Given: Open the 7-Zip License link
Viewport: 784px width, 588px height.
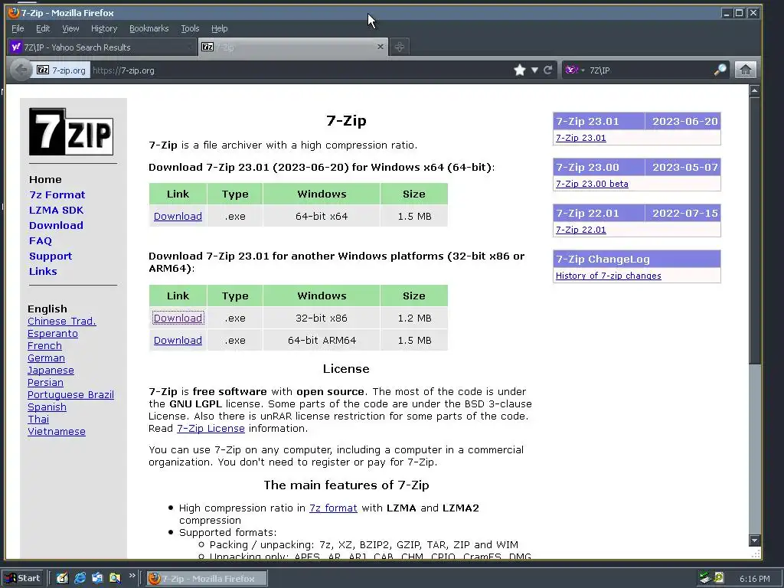Looking at the screenshot, I should 211,429.
